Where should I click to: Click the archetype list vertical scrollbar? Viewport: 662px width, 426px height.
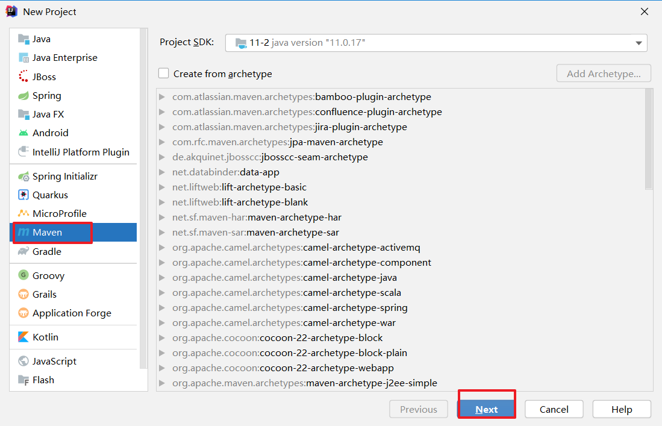pos(649,140)
